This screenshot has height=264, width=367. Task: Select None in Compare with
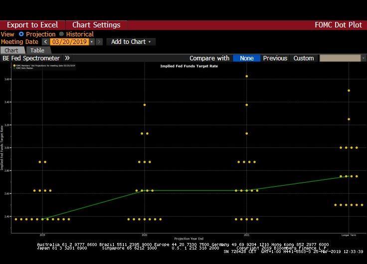246,58
